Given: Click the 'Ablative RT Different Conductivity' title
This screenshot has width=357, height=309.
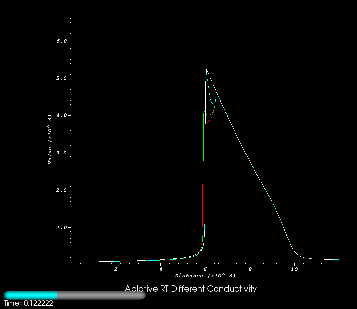Looking at the screenshot, I should 191,289.
